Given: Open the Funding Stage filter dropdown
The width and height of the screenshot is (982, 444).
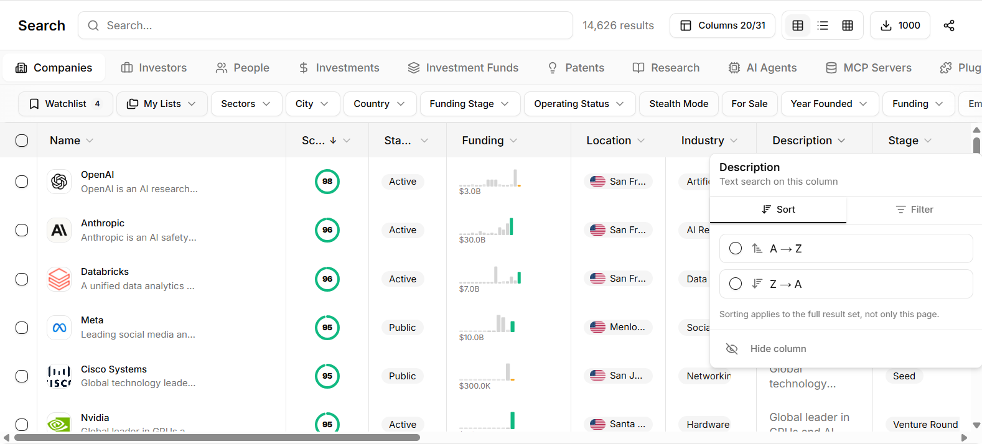Looking at the screenshot, I should (x=470, y=104).
